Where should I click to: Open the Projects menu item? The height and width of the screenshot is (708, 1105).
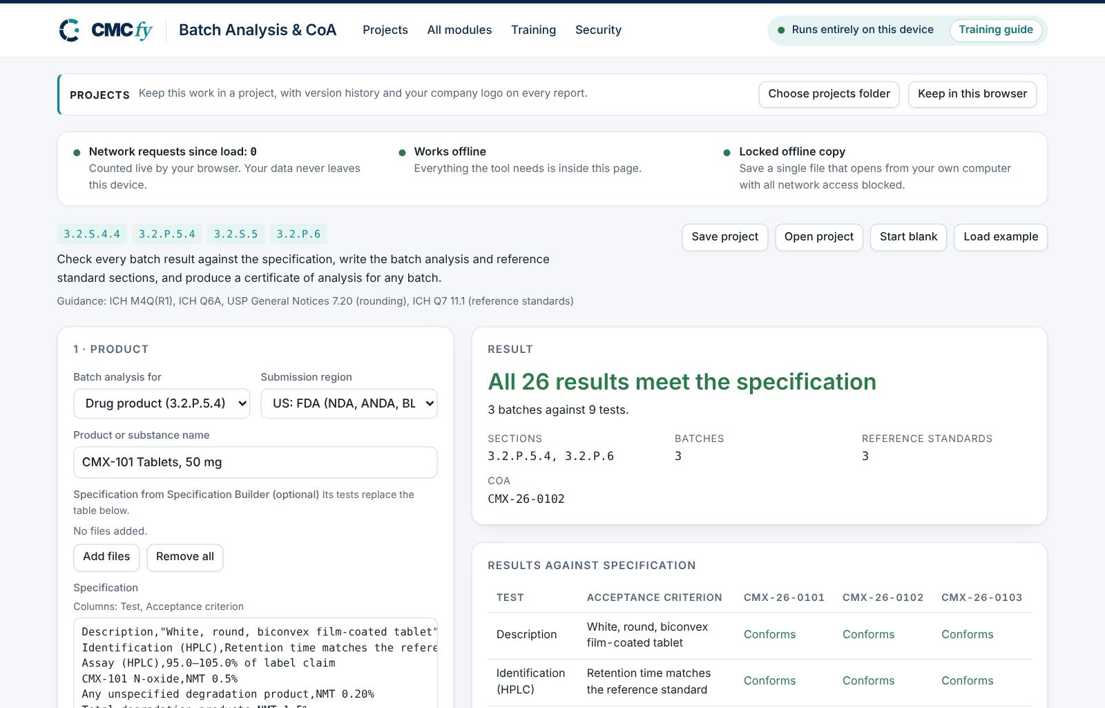tap(385, 30)
